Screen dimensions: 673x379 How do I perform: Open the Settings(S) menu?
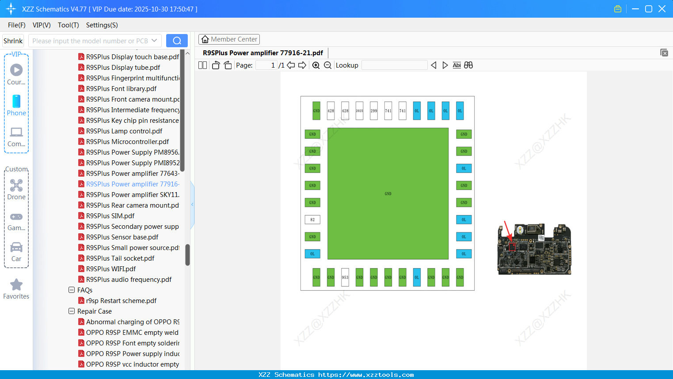(x=102, y=25)
